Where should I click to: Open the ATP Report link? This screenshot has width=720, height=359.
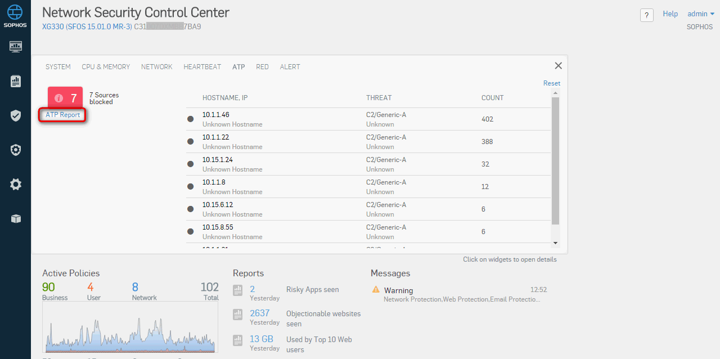coord(63,115)
